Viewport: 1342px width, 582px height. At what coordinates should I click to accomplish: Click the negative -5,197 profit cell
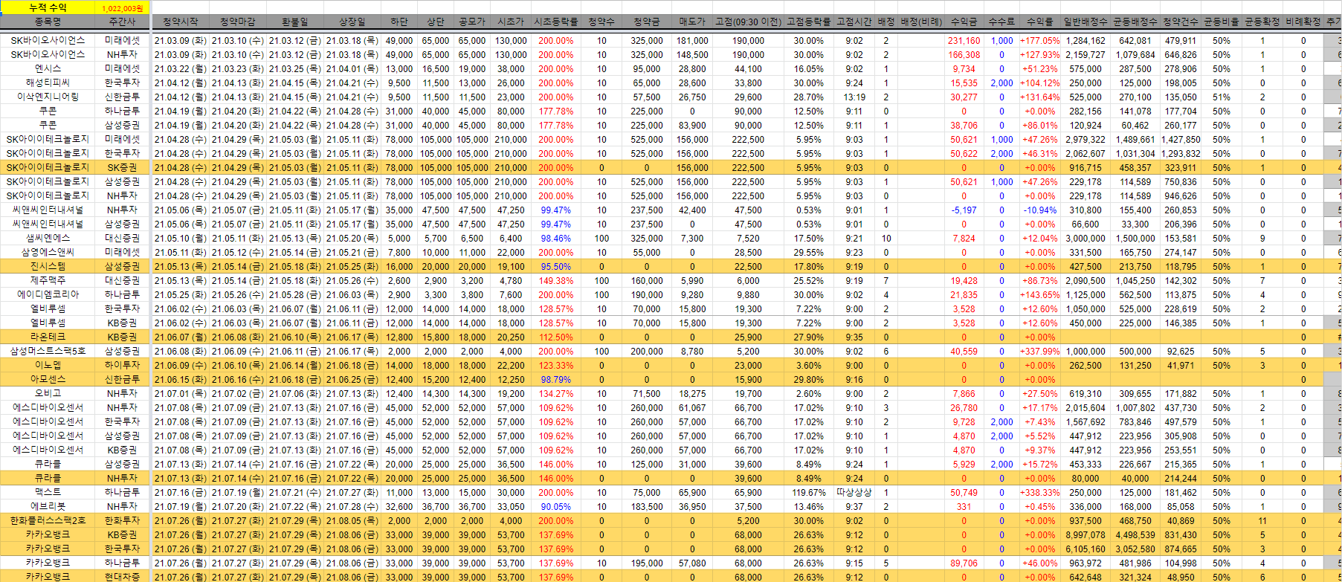pos(964,210)
